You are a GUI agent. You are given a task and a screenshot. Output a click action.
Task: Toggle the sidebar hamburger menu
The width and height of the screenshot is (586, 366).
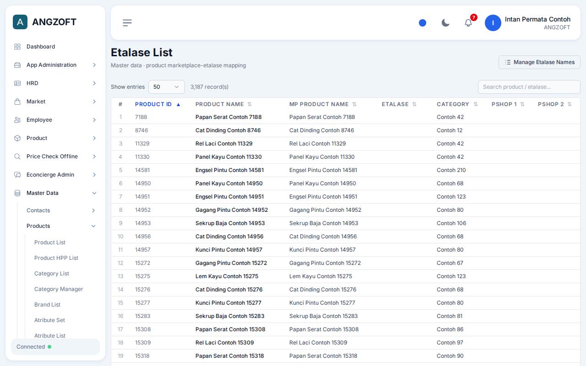click(127, 23)
